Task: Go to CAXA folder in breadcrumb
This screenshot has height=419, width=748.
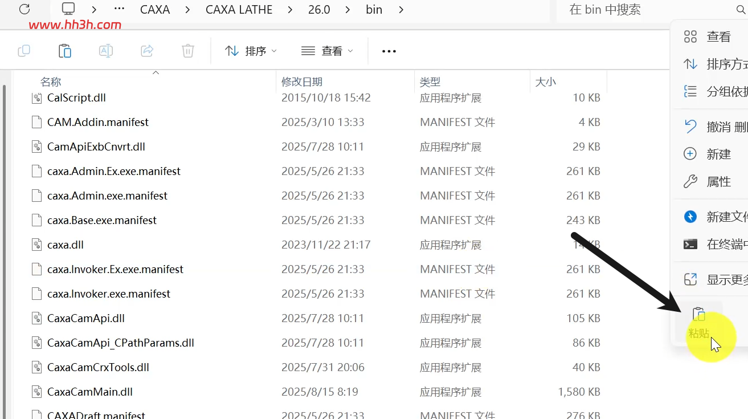Action: pyautogui.click(x=155, y=10)
